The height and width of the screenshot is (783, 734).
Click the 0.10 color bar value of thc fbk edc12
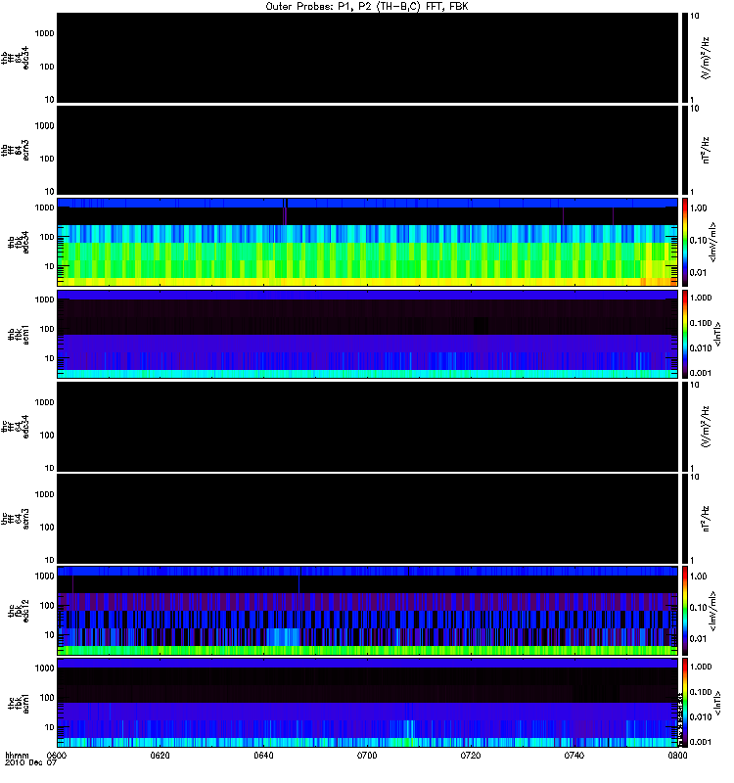698,608
